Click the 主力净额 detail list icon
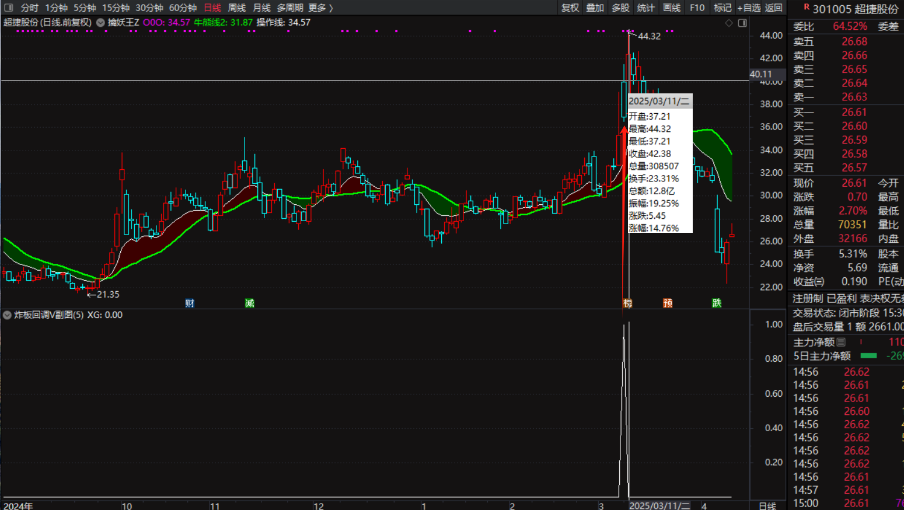This screenshot has height=510, width=904. pyautogui.click(x=841, y=342)
